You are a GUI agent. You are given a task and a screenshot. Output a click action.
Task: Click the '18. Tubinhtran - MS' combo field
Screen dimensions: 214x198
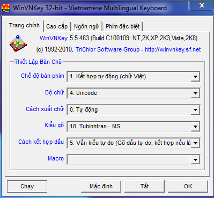tap(134, 126)
